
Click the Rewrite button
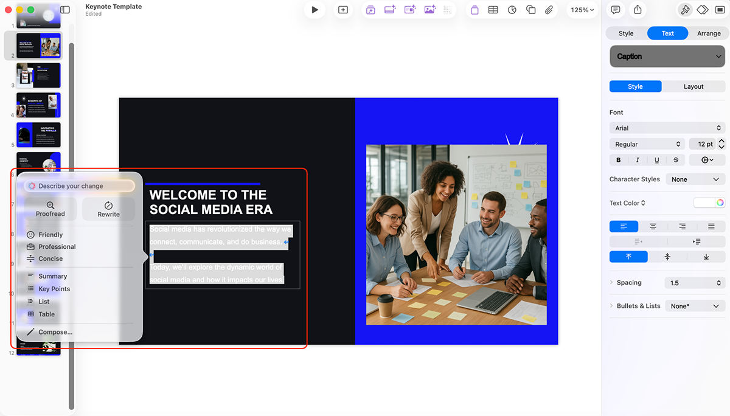(x=108, y=209)
